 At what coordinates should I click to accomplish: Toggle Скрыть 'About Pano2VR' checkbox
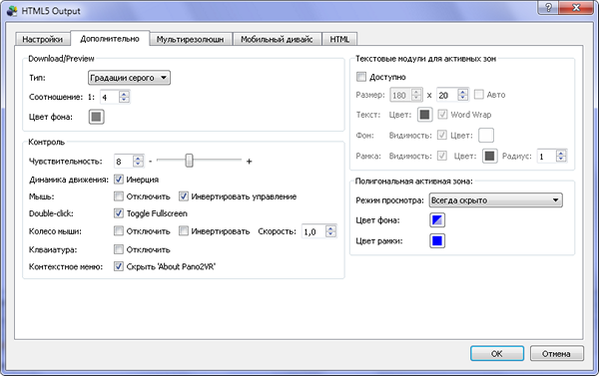[119, 266]
